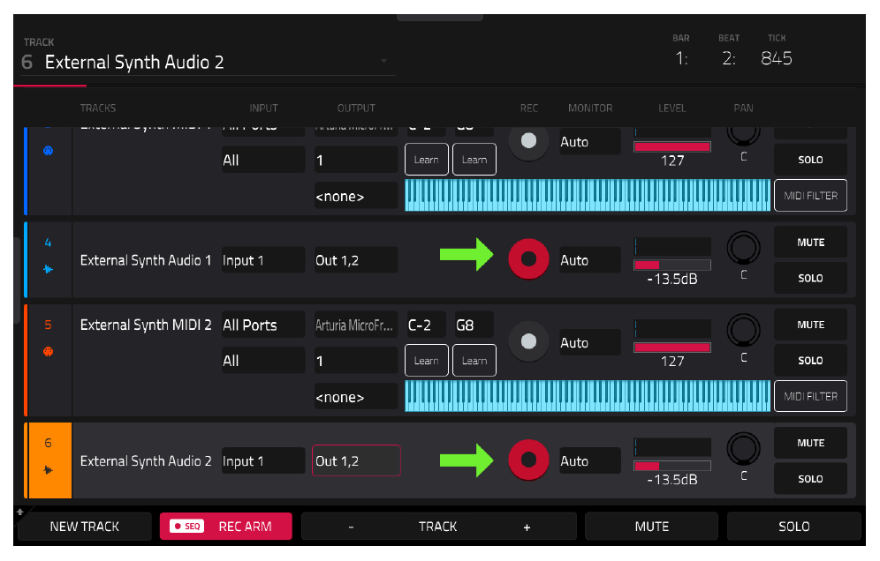Adjust level slider on External Synth Audio 1
880x561 pixels.
(672, 266)
